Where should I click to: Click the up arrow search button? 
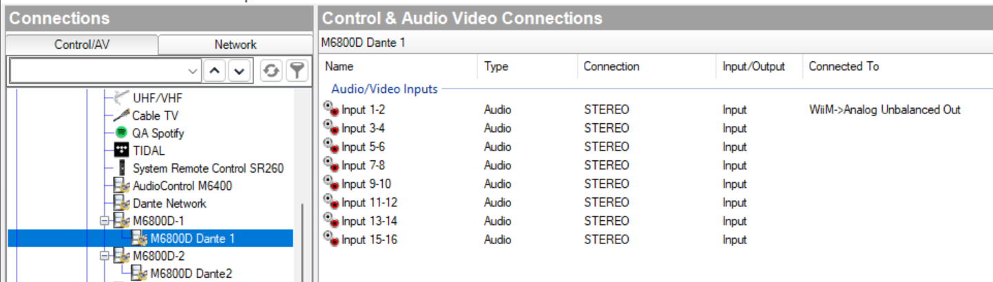point(214,71)
